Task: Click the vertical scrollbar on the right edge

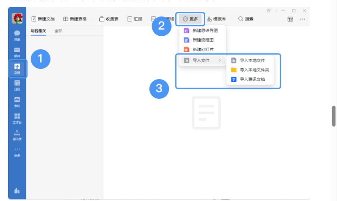Action: click(x=334, y=117)
